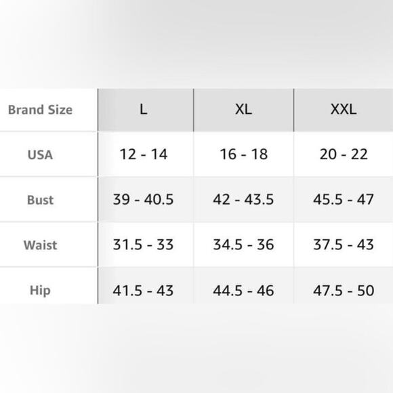Click the Hip row label
Viewport: 393px width, 393px height.
40,291
